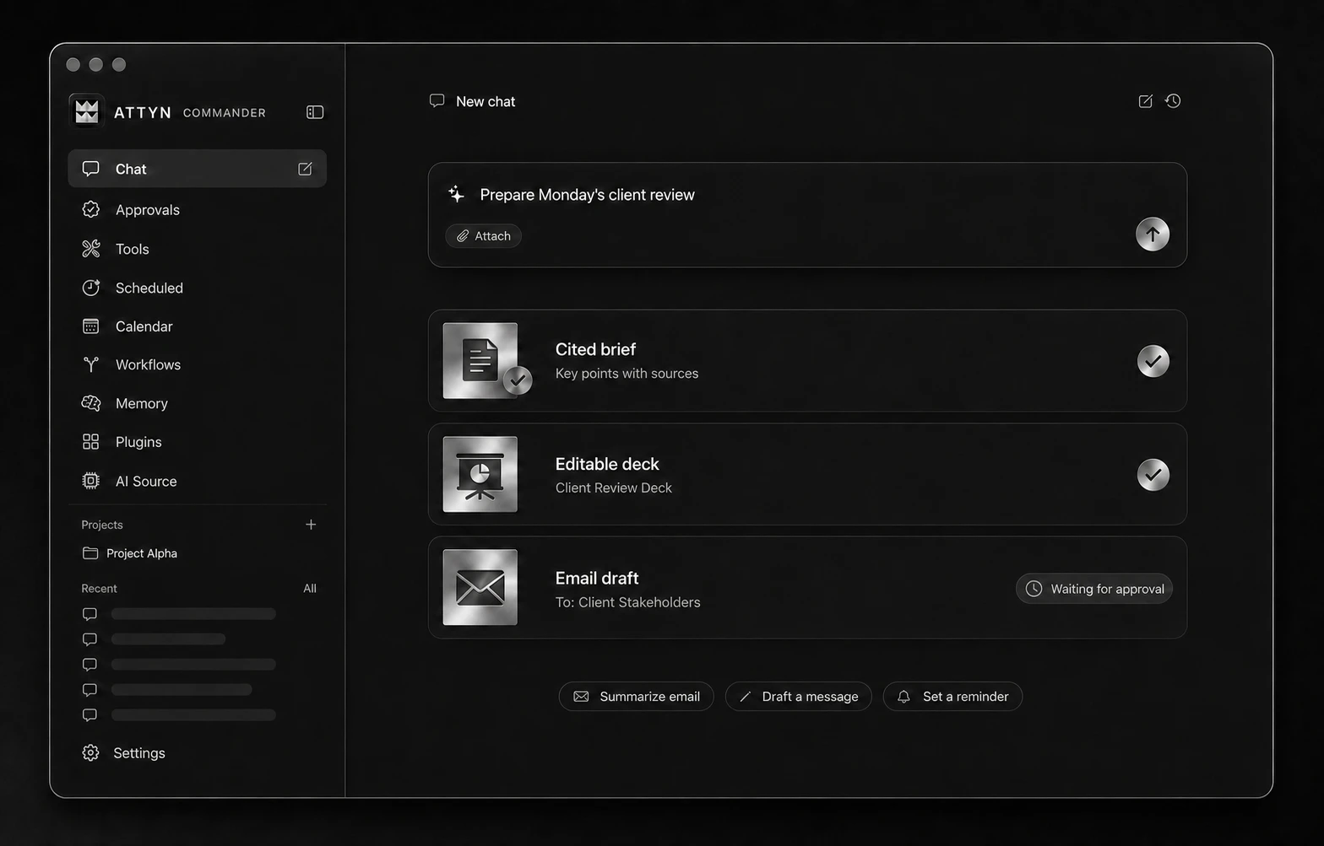
Task: Open AI Source settings
Action: click(197, 481)
